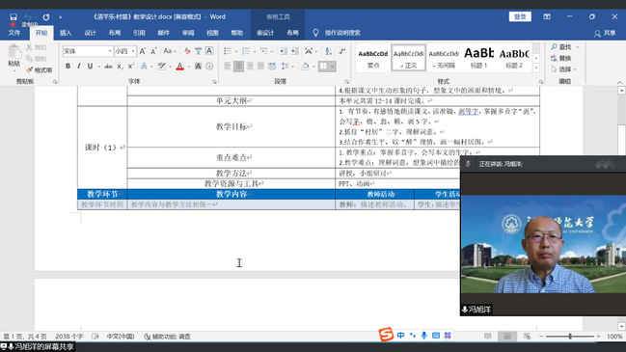Click the Numbering list icon

[x=246, y=51]
